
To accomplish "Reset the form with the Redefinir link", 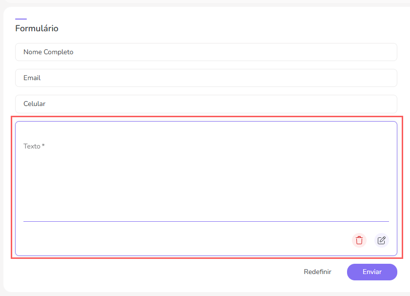I will point(317,272).
